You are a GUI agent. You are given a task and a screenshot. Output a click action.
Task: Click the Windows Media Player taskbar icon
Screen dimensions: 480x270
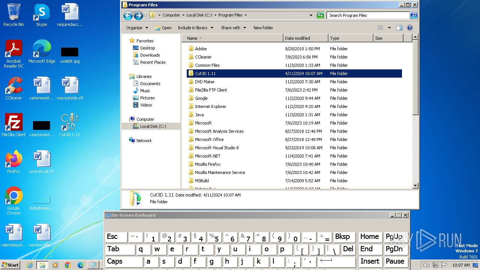pos(55,265)
